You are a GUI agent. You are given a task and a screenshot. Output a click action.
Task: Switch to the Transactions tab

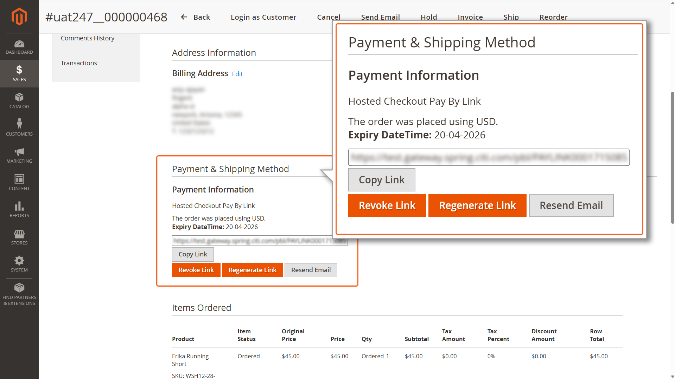coord(79,63)
